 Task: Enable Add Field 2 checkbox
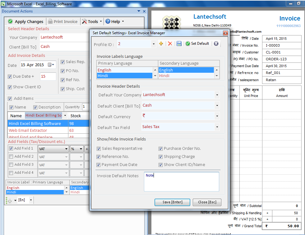point(11,157)
